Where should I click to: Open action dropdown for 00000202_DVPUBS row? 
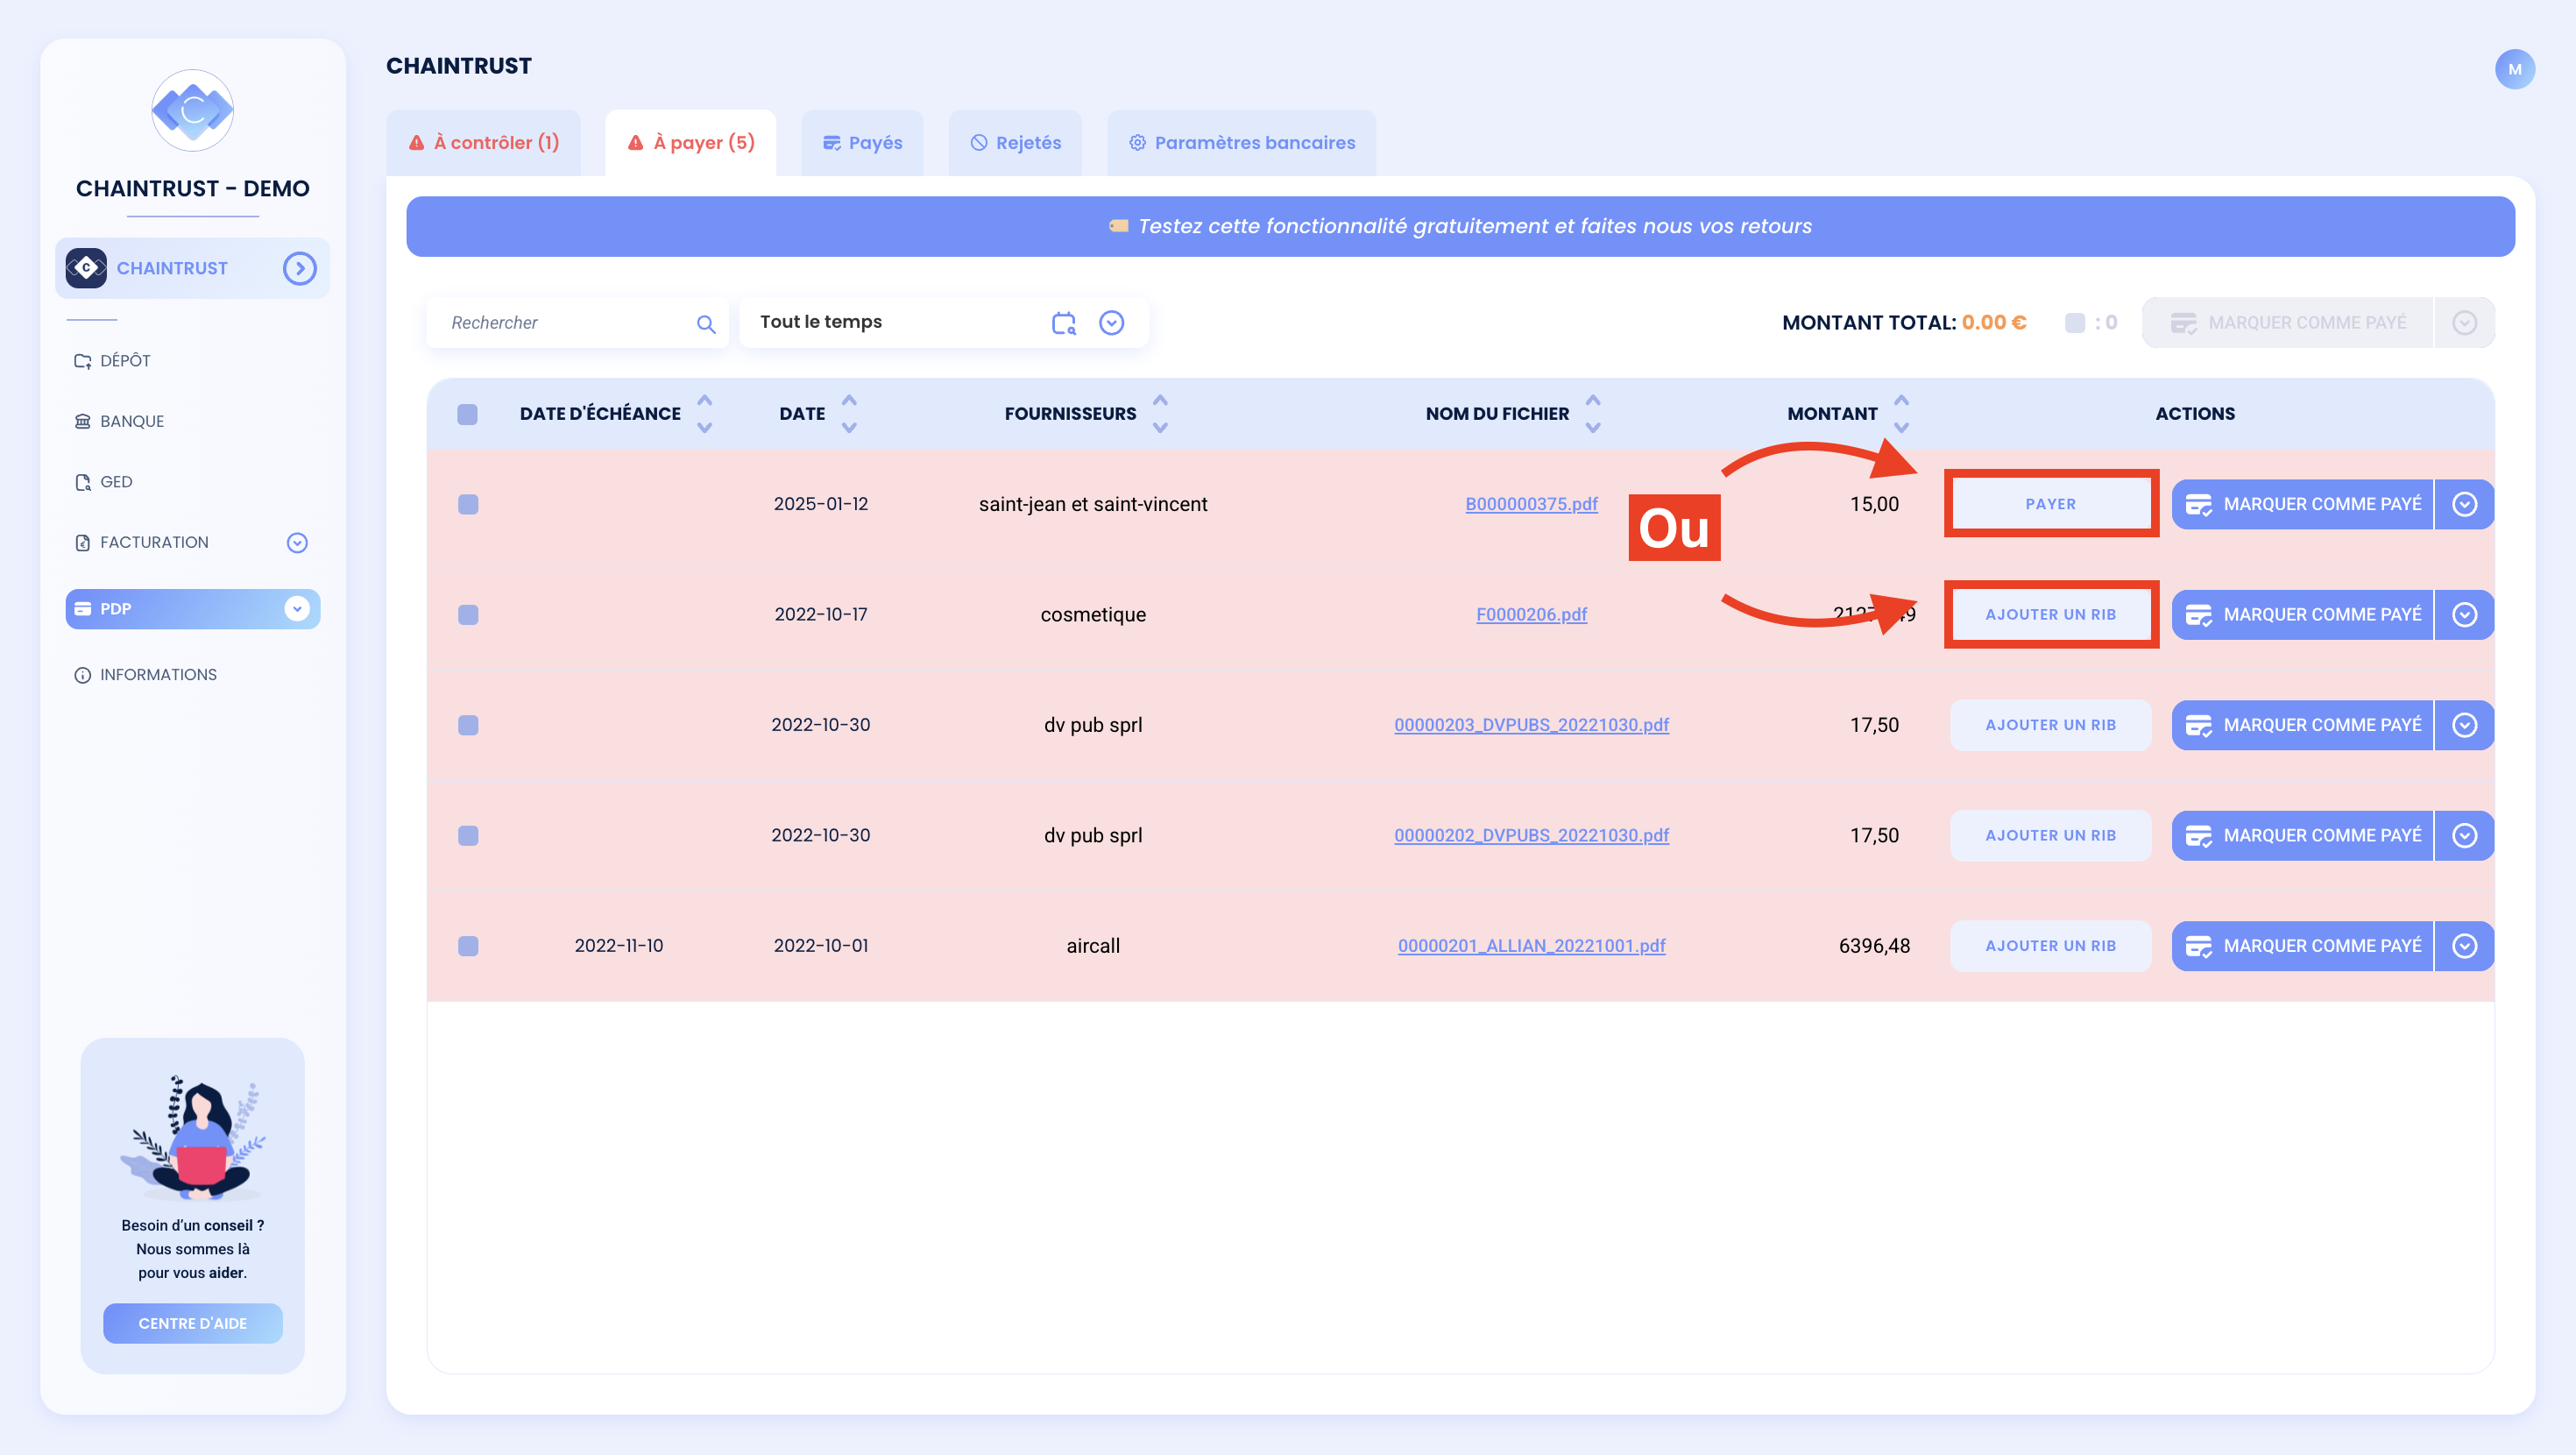tap(2465, 835)
